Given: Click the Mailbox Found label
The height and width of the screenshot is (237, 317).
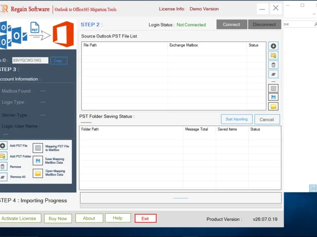Looking at the screenshot, I should pyautogui.click(x=17, y=91).
